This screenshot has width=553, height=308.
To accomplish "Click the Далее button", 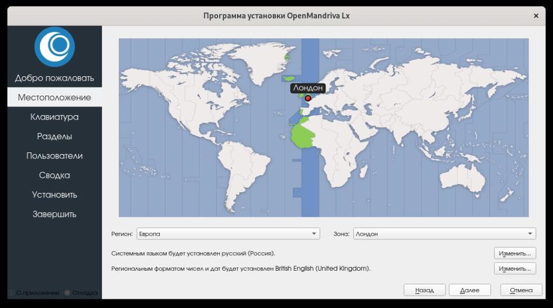I will click(x=470, y=290).
